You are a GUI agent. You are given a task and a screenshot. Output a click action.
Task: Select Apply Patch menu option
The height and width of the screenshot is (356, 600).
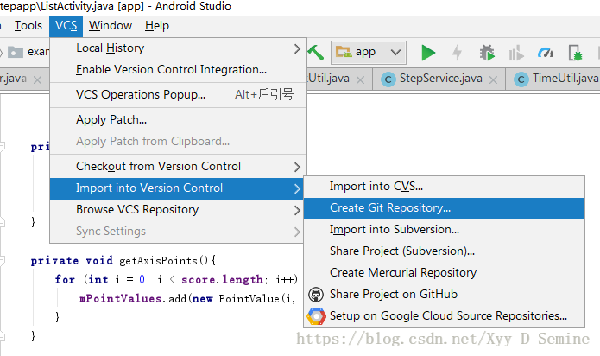click(x=111, y=119)
